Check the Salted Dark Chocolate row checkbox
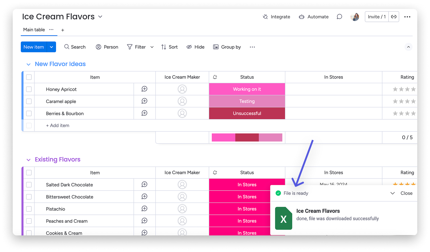The width and height of the screenshot is (430, 252). (29, 185)
